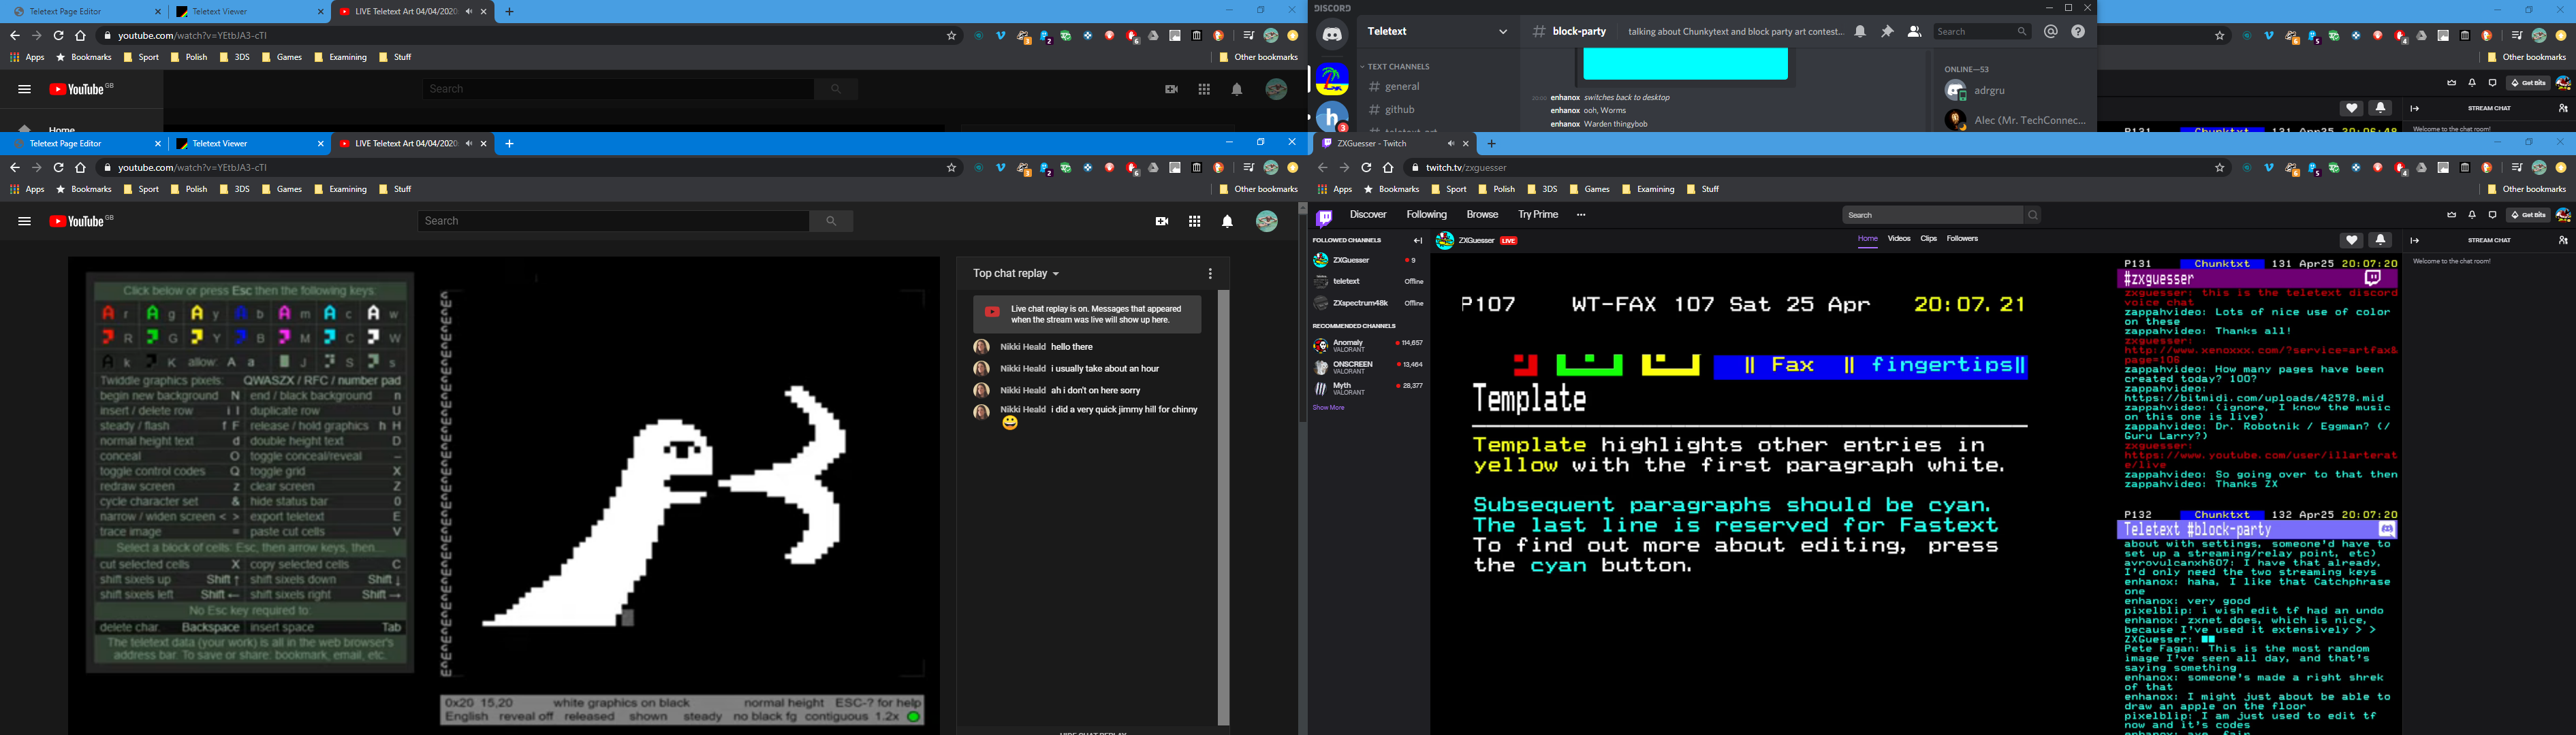Open Discord mentions inbox icon
Viewport: 2576px width, 735px height.
pos(2051,32)
